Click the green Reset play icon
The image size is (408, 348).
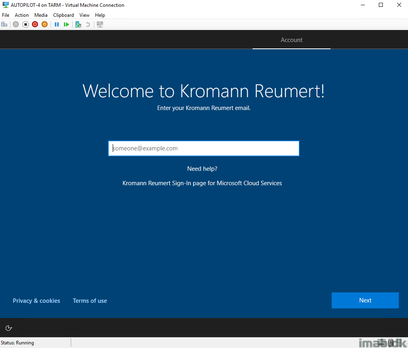66,24
